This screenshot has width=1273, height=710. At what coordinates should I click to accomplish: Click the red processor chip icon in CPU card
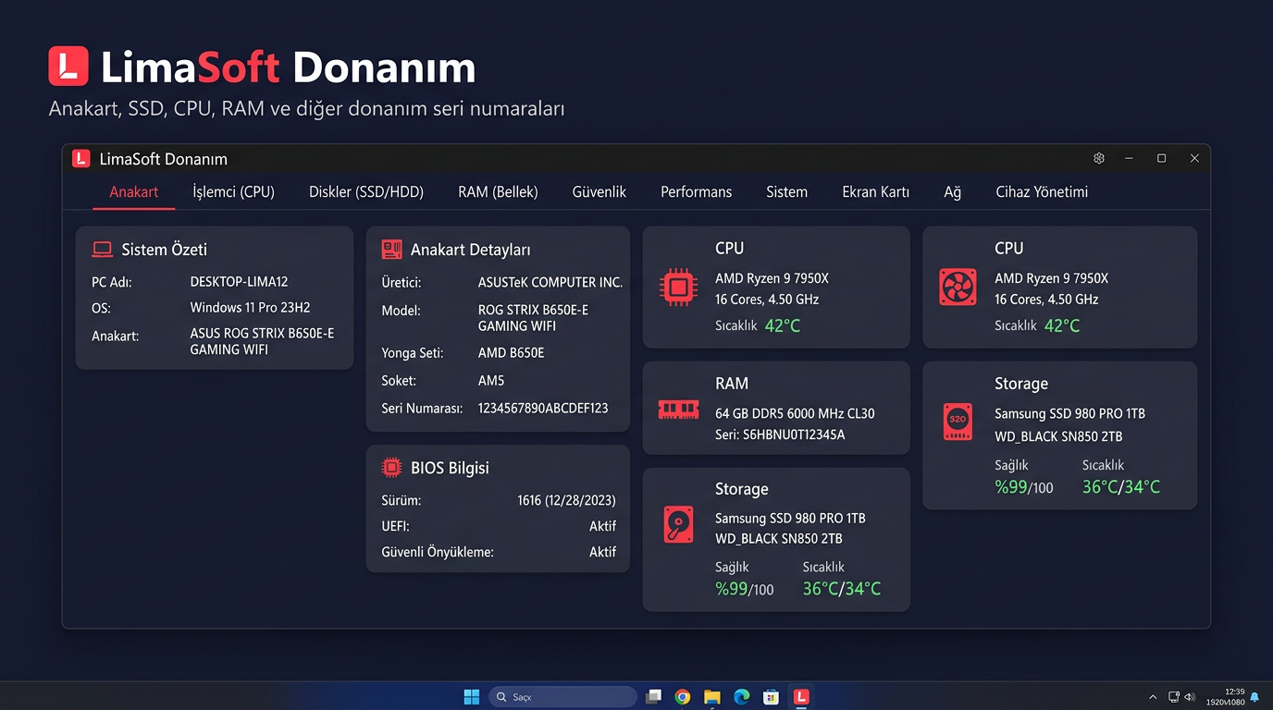pos(678,287)
